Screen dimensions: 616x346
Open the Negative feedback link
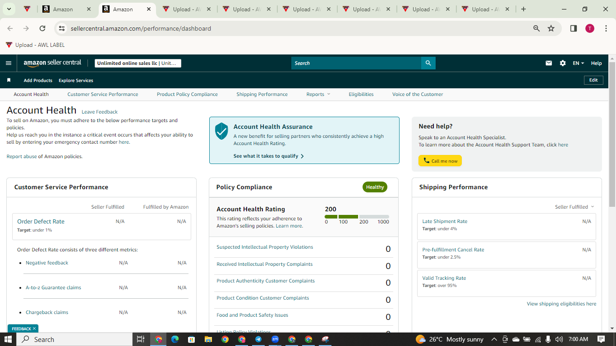[x=47, y=263]
